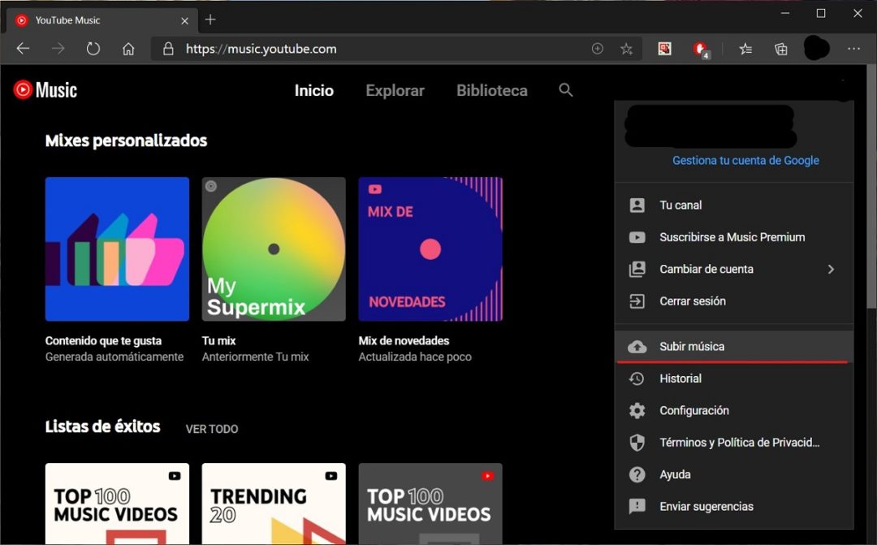Open the search magnifier icon
Viewport: 877px width, 545px height.
click(565, 90)
